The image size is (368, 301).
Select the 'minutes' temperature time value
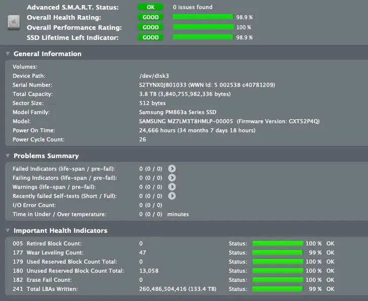(178, 214)
